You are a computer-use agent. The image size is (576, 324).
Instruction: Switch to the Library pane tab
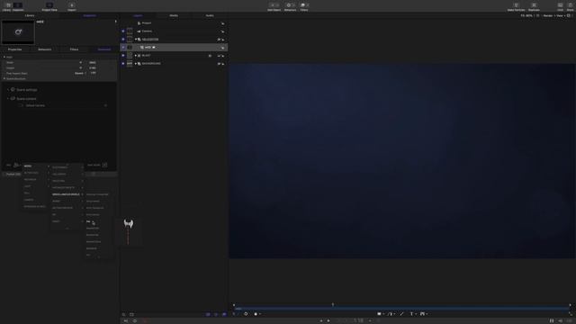click(30, 16)
